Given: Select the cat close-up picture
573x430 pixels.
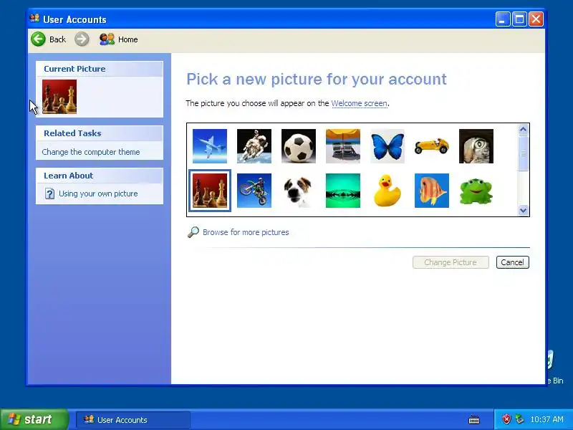Looking at the screenshot, I should 476,146.
